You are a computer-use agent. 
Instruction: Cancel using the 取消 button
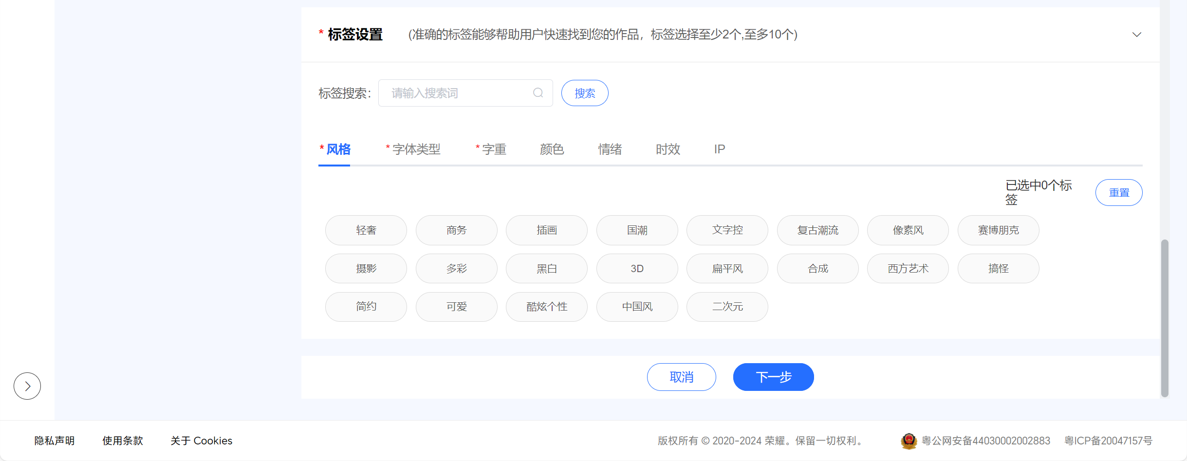(x=681, y=377)
